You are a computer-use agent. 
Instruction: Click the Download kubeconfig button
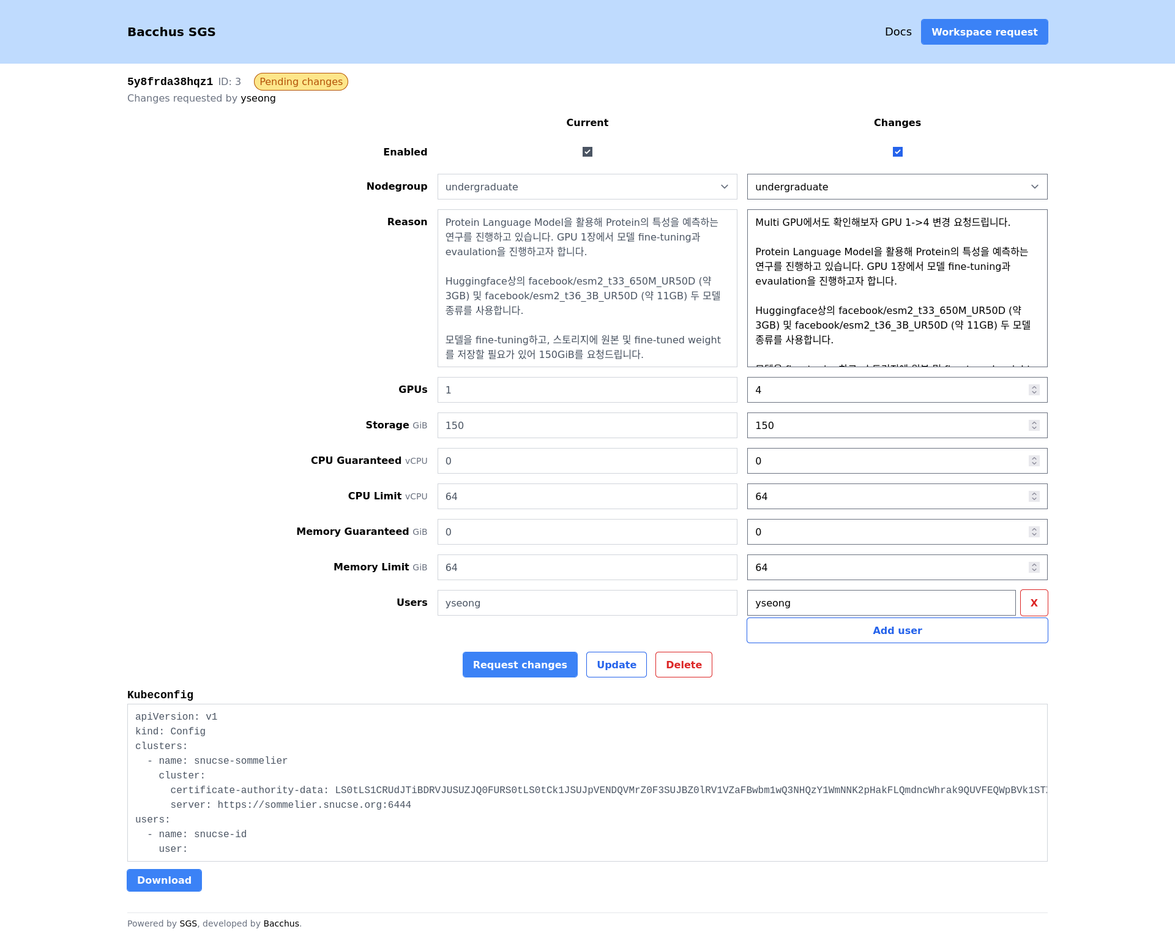click(x=164, y=881)
